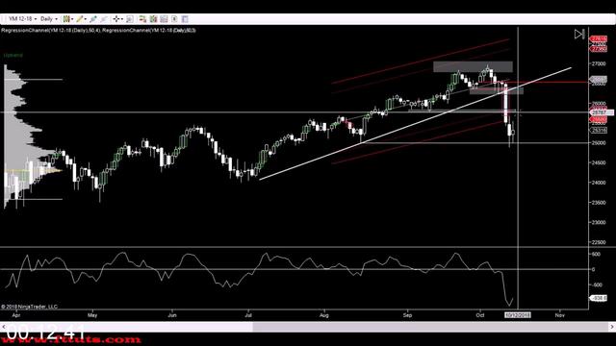The height and width of the screenshot is (346, 616).
Task: Click the RegressionChannel indicator label text
Action: coord(98,30)
